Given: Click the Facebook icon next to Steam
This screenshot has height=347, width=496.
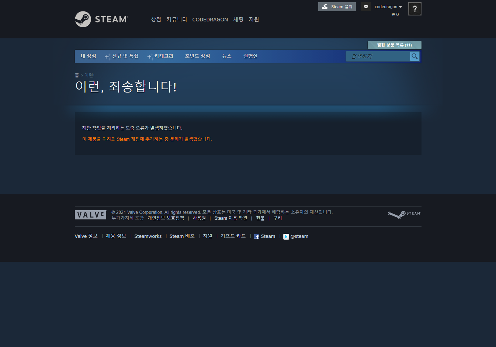Looking at the screenshot, I should point(257,237).
